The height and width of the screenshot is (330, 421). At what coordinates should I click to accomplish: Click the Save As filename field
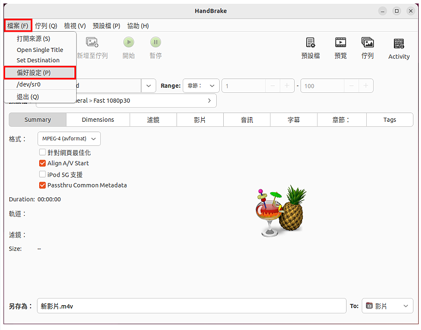tap(191, 306)
